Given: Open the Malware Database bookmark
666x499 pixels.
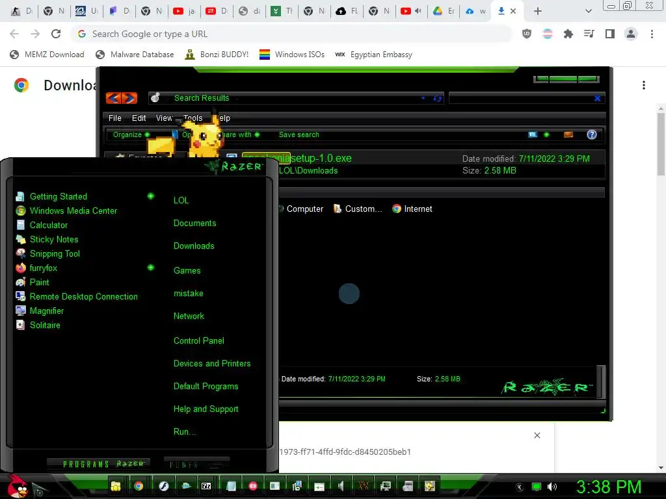Looking at the screenshot, I should coord(135,55).
